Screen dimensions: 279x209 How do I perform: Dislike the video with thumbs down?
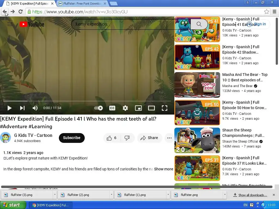click(x=127, y=138)
